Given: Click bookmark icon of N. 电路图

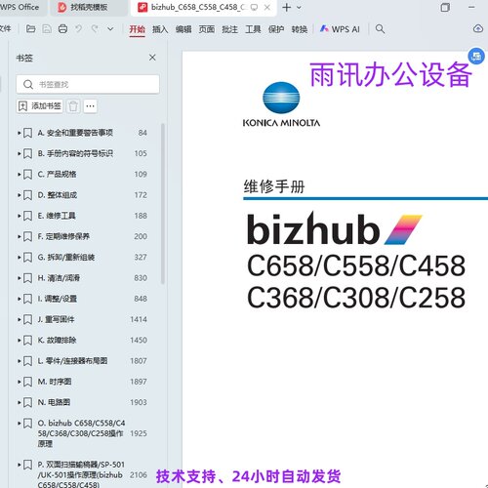Looking at the screenshot, I should click(28, 402).
